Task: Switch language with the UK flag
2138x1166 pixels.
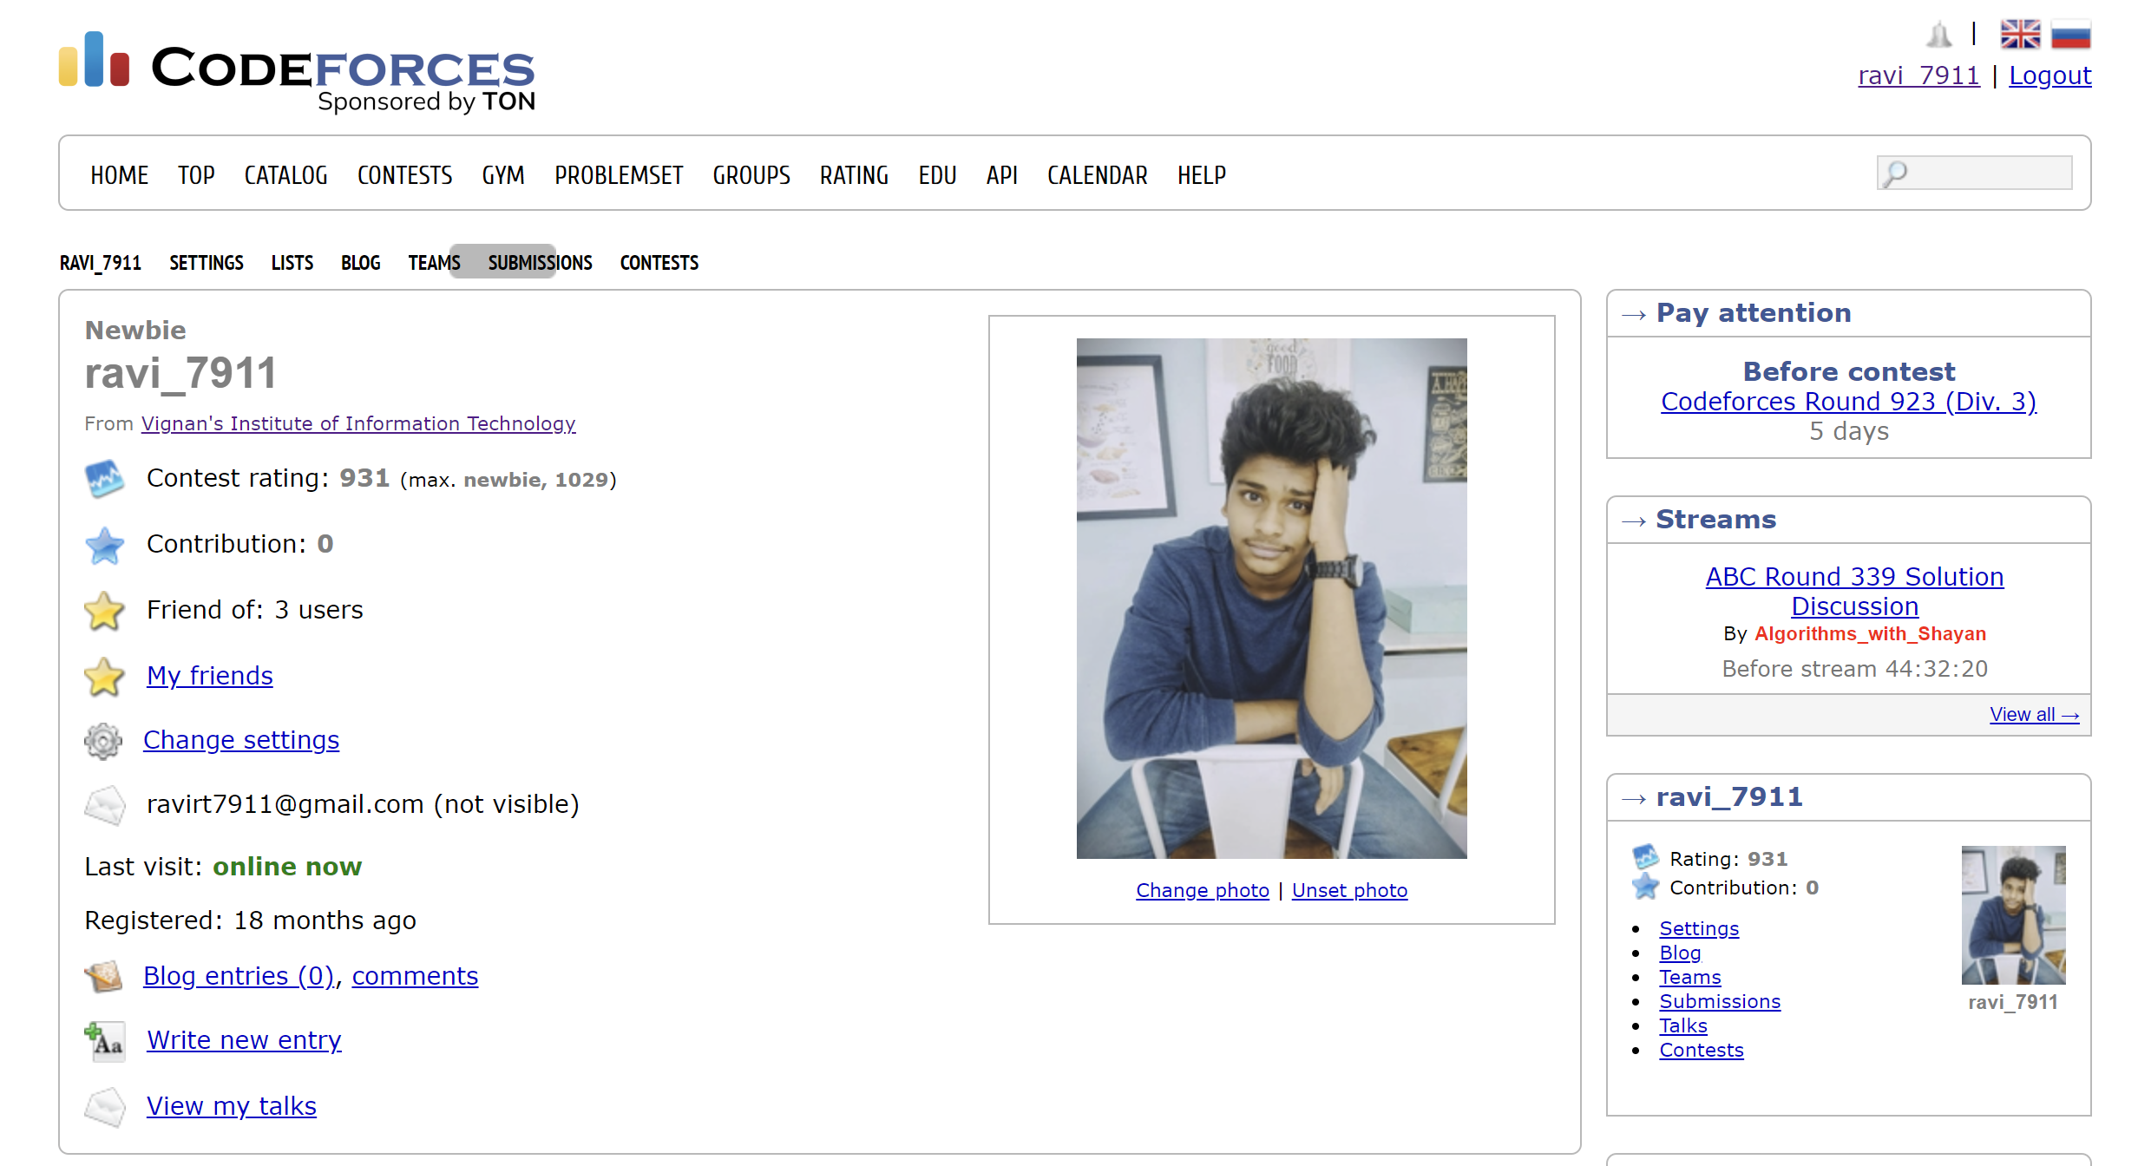Action: pyautogui.click(x=2020, y=35)
